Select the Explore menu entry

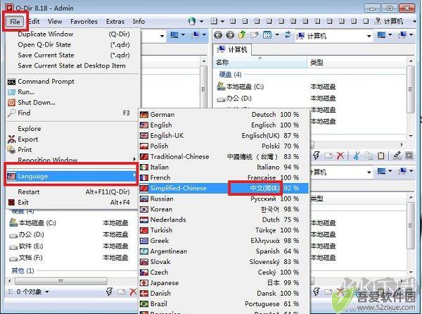coord(73,129)
